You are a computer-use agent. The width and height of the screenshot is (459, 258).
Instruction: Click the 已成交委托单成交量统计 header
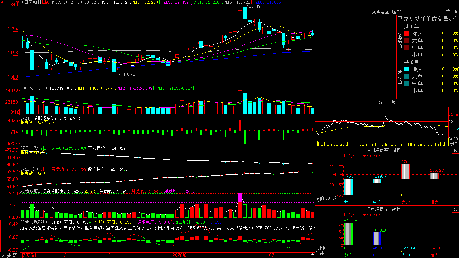(428, 19)
